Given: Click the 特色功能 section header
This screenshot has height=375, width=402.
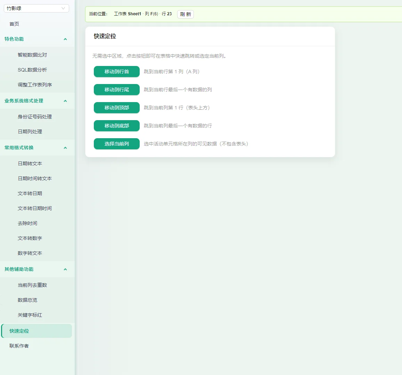Looking at the screenshot, I should click(x=37, y=39).
